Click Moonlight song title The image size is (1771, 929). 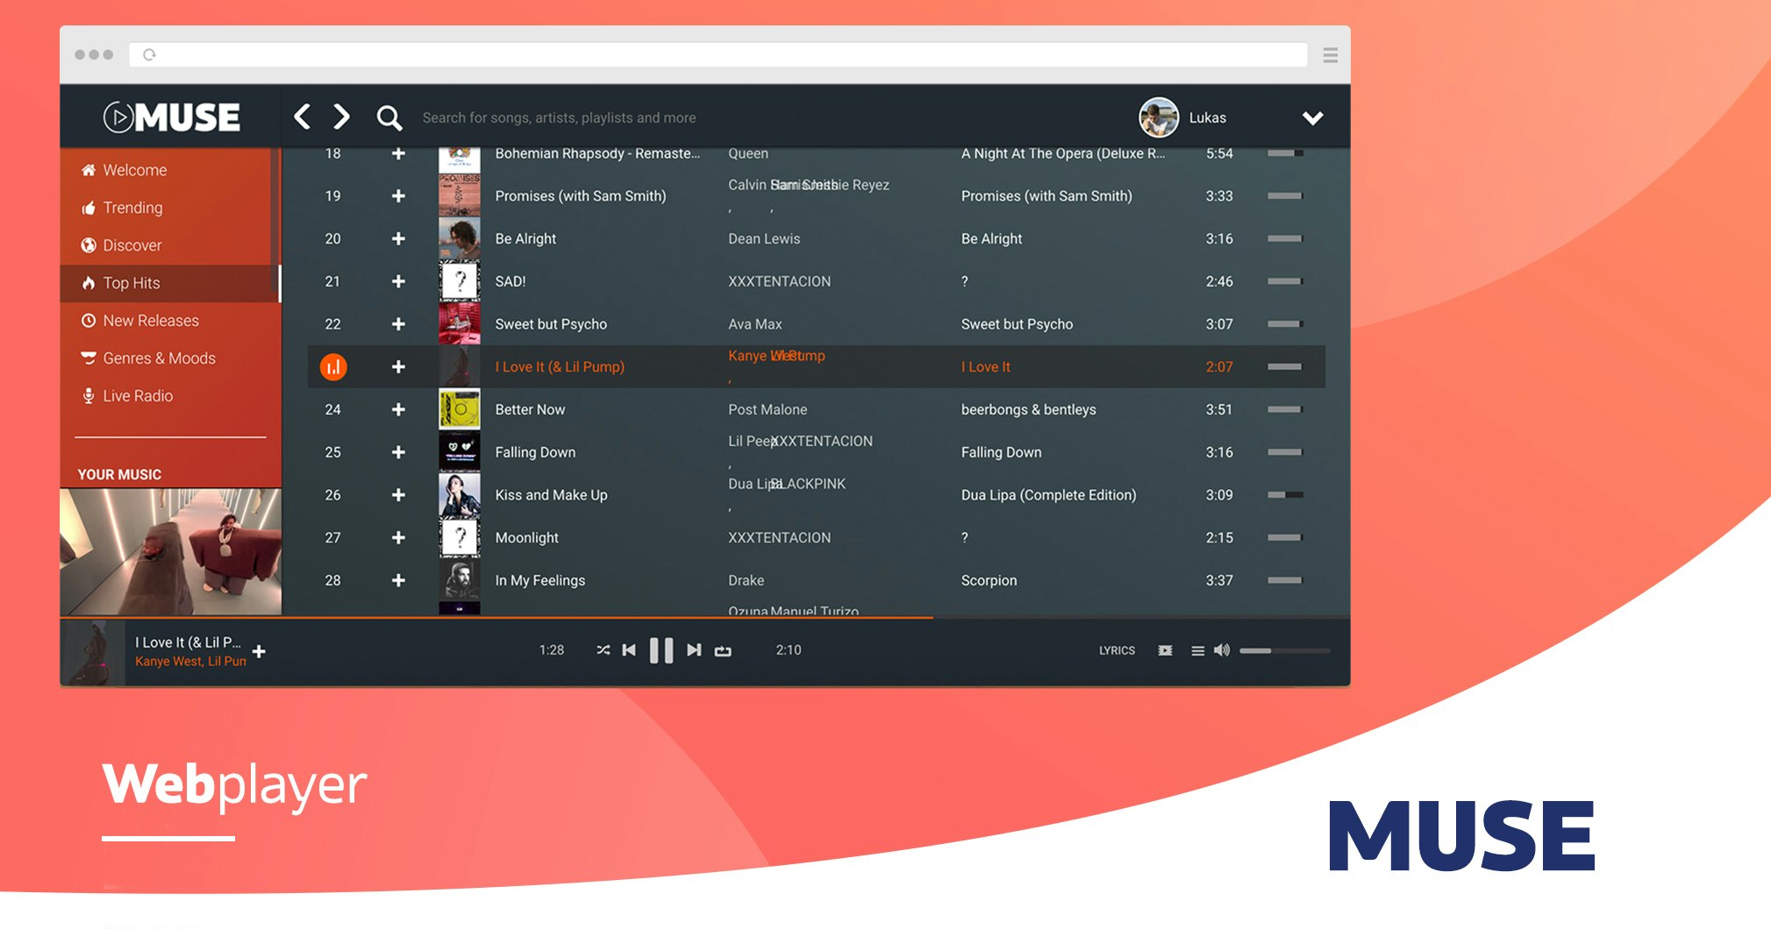526,537
